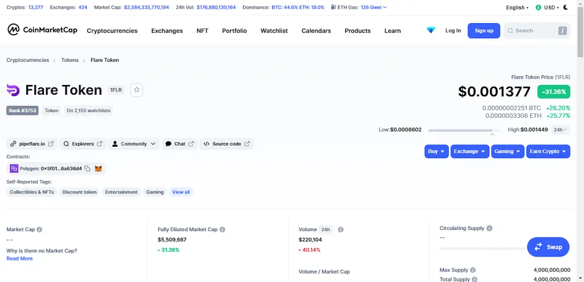Open the NFT menu
Viewport: 584px width, 282px height.
[x=202, y=31]
